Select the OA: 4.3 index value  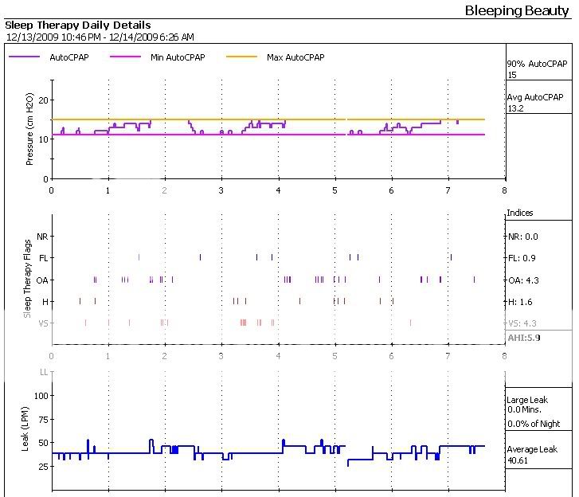(x=523, y=280)
